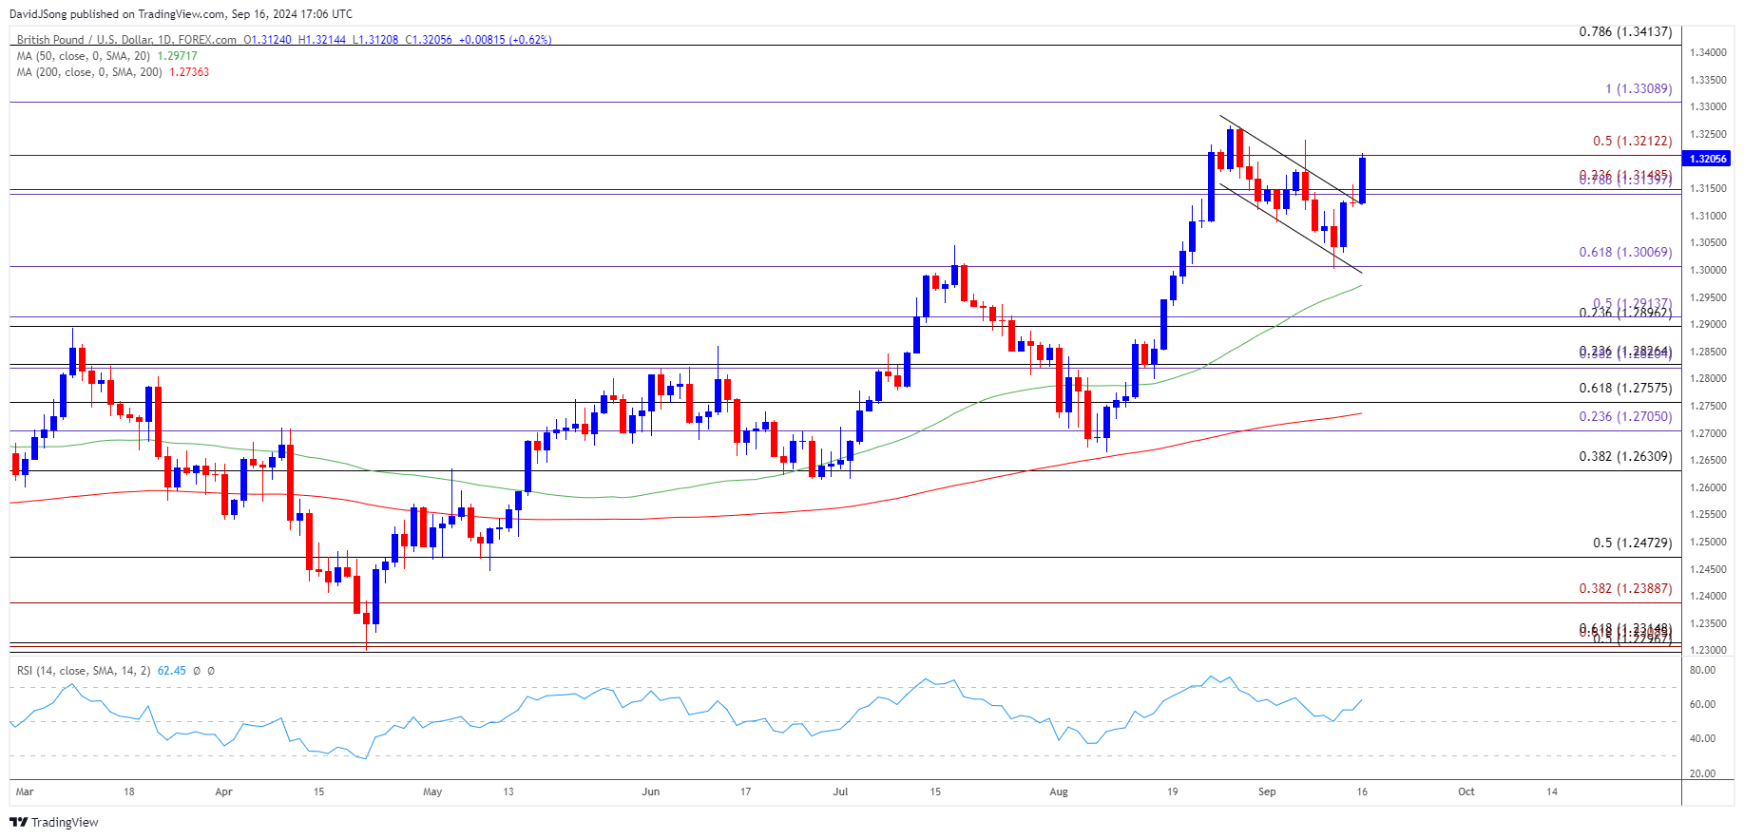Screen dimensions: 1744x839
Task: Select the MA (200, close, 0, SMA, 200) indicator label
Action: (x=90, y=72)
